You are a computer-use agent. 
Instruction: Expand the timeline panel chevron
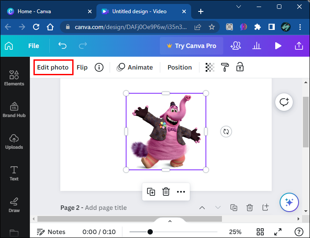[170, 221]
